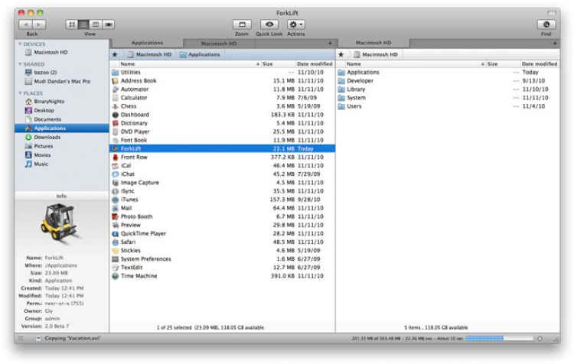Sort left pane by Size column
Viewport: 574px width, 364px height.
click(x=278, y=64)
